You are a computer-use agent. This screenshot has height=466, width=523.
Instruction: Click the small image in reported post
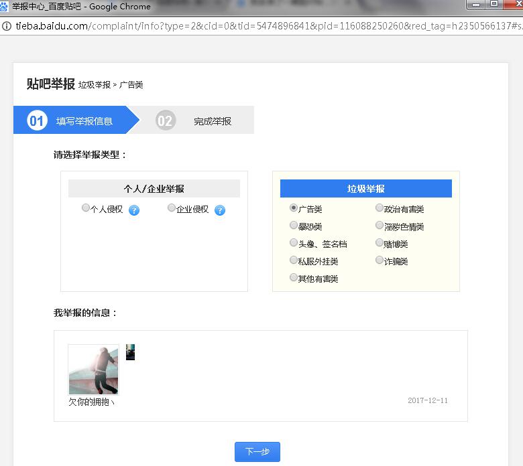131,352
